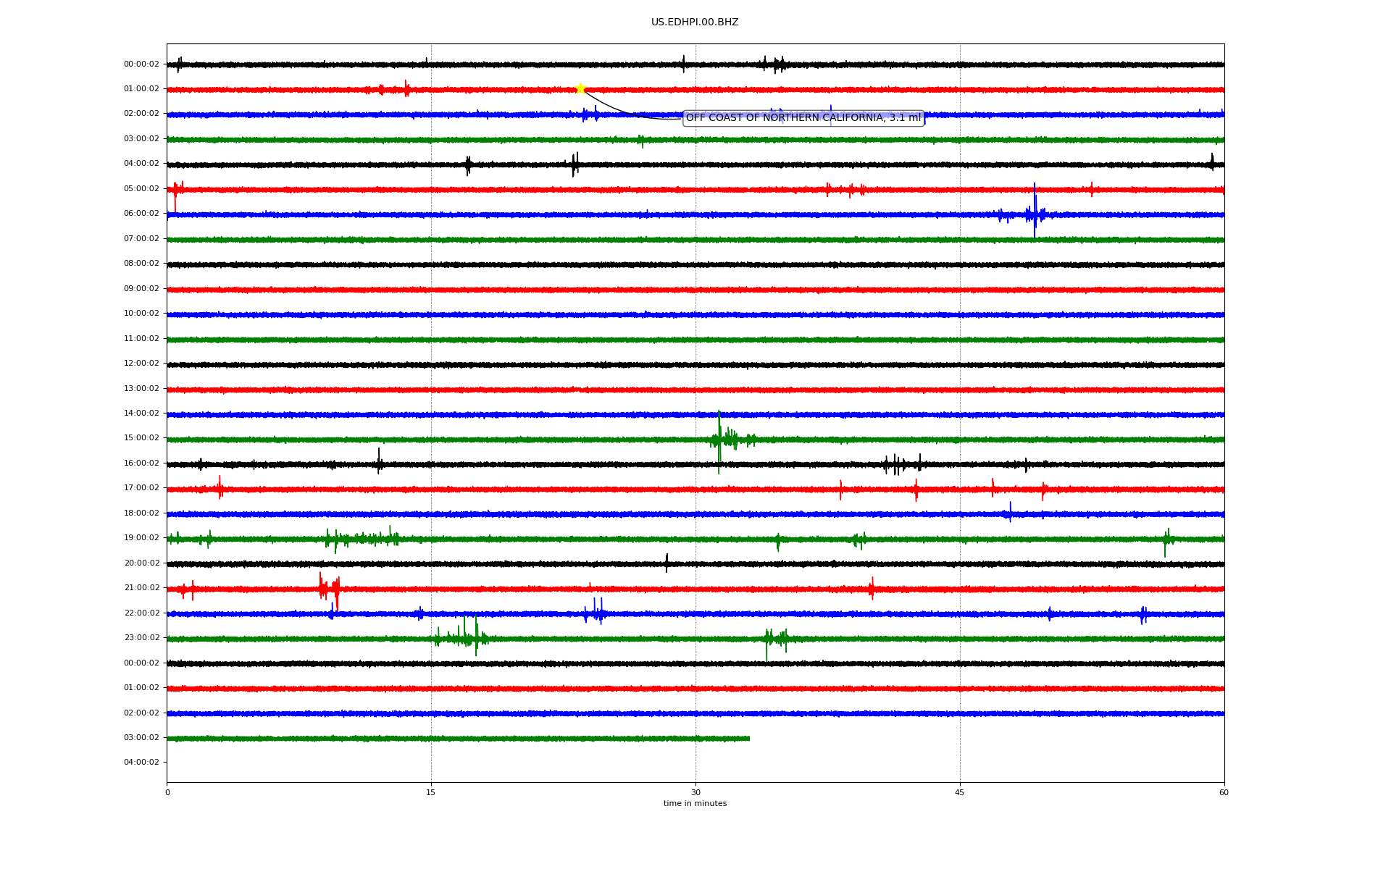Click the x-axis tick label 45
This screenshot has width=1391, height=869.
[x=960, y=792]
